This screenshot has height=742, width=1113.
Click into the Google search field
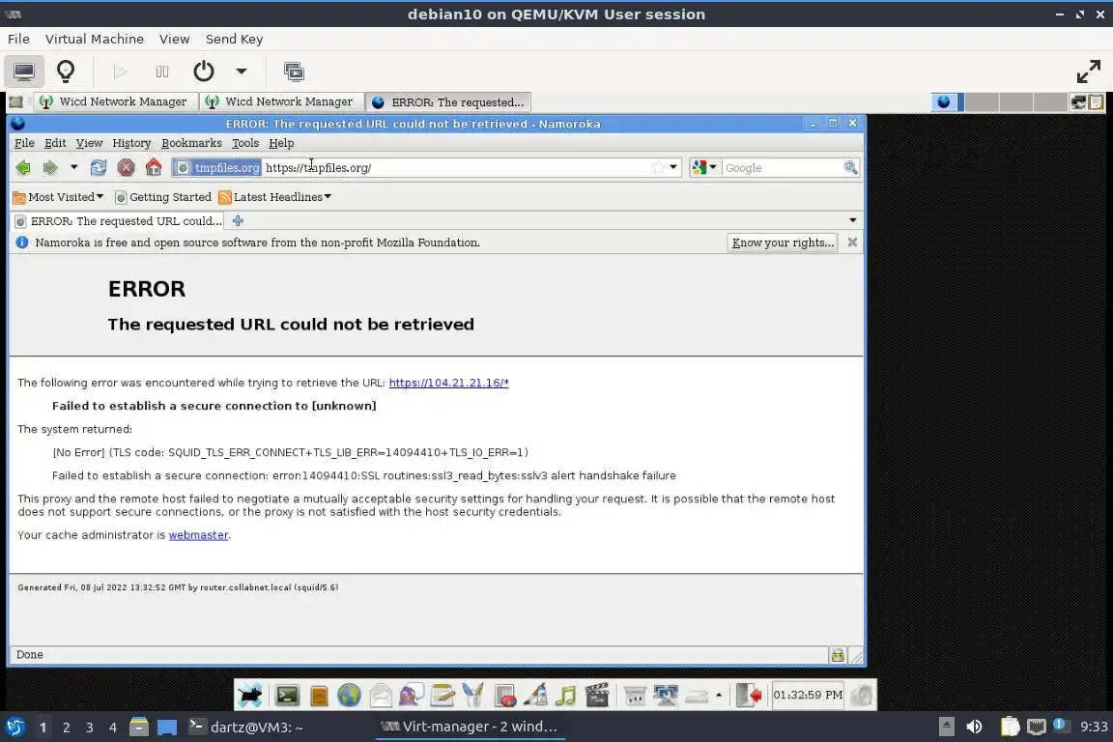coord(782,167)
